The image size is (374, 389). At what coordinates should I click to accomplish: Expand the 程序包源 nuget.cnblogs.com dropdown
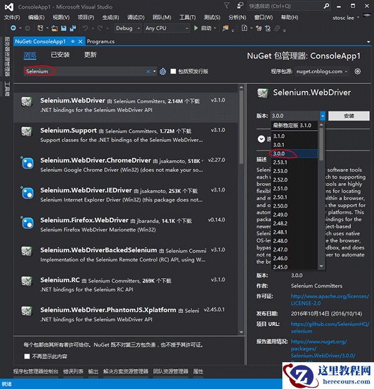coord(346,71)
